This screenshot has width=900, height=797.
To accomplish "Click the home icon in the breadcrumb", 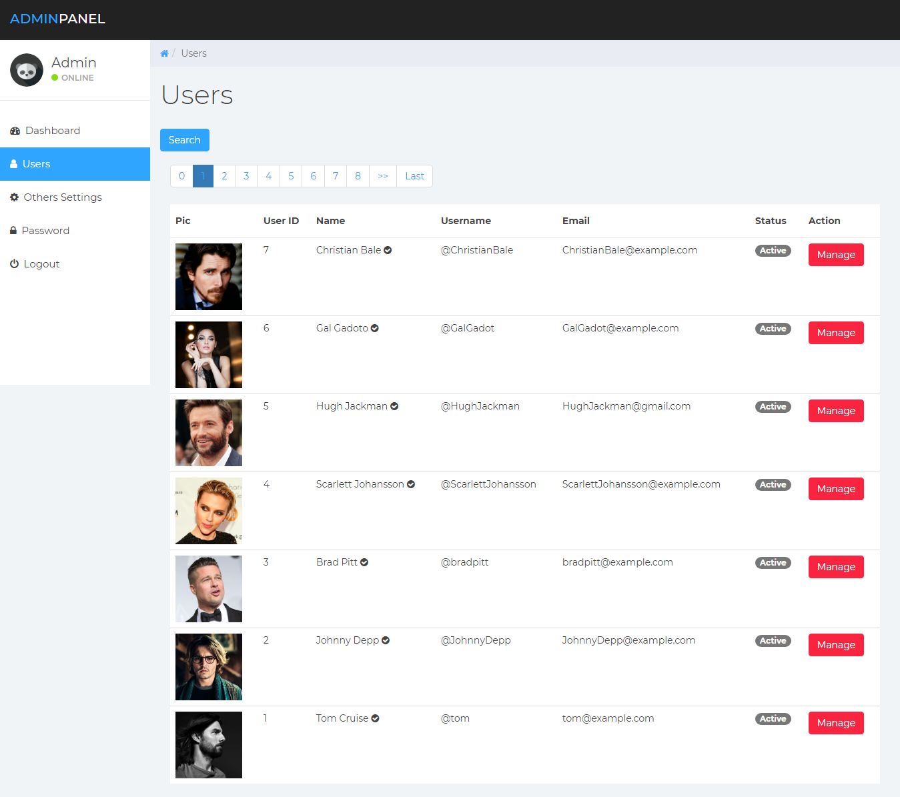I will click(164, 53).
